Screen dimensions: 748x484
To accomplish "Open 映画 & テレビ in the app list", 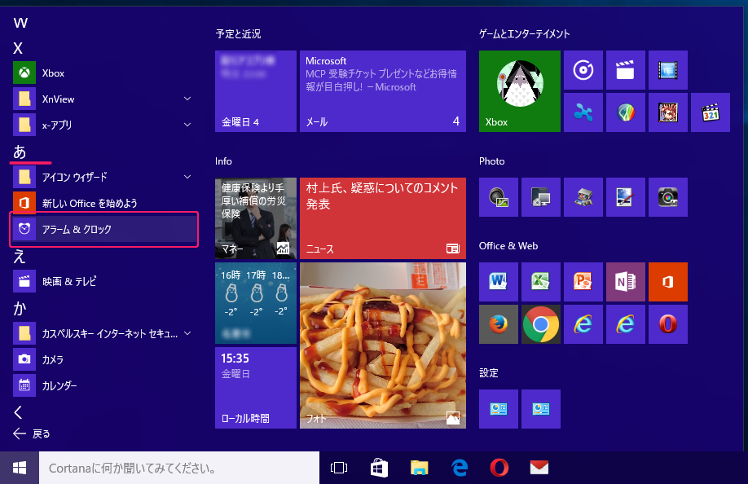I will 104,281.
